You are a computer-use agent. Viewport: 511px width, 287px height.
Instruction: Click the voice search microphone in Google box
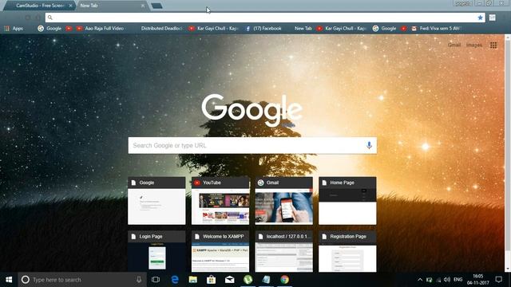click(x=369, y=145)
